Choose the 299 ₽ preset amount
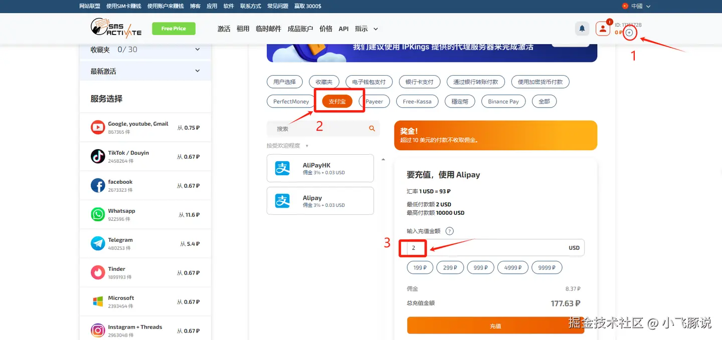 450,267
